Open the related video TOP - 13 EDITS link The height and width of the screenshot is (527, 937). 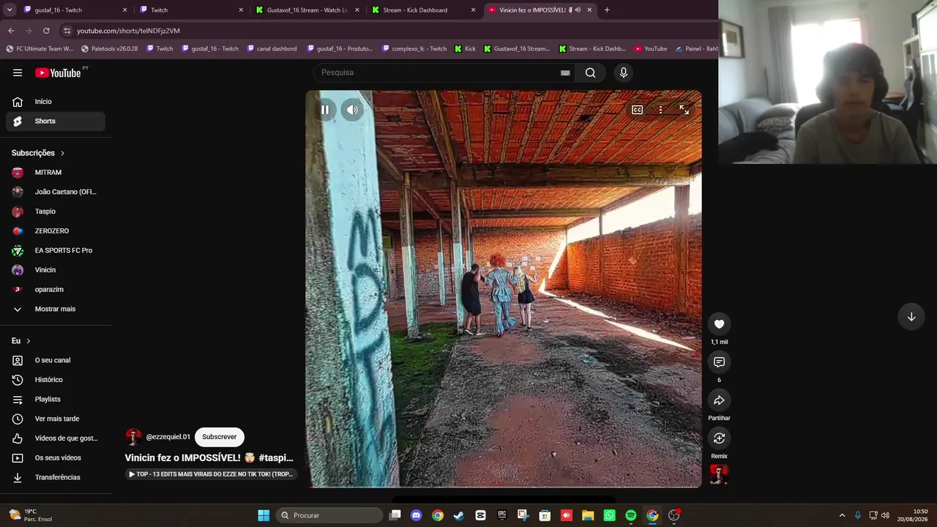point(211,474)
